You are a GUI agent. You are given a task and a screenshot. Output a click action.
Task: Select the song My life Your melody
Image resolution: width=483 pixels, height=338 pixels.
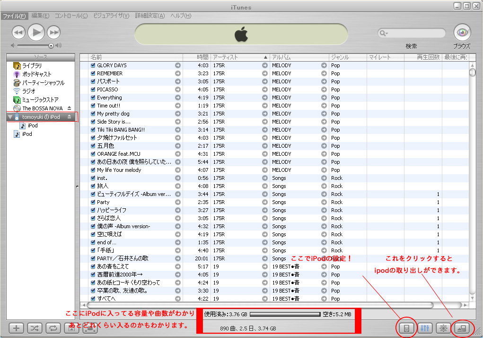click(x=119, y=170)
